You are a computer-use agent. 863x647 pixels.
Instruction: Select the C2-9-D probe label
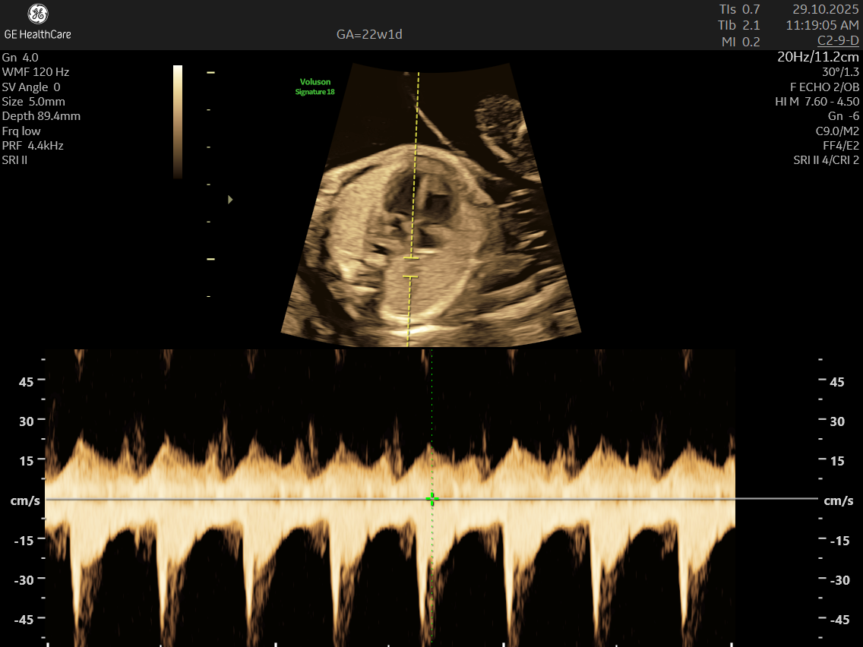point(838,40)
